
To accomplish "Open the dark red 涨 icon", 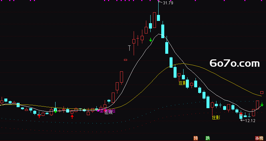I will 257,138.
